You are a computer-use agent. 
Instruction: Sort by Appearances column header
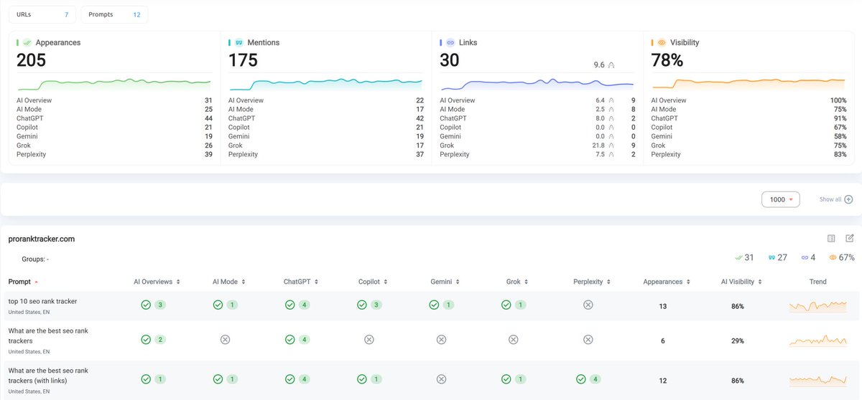[x=666, y=282]
